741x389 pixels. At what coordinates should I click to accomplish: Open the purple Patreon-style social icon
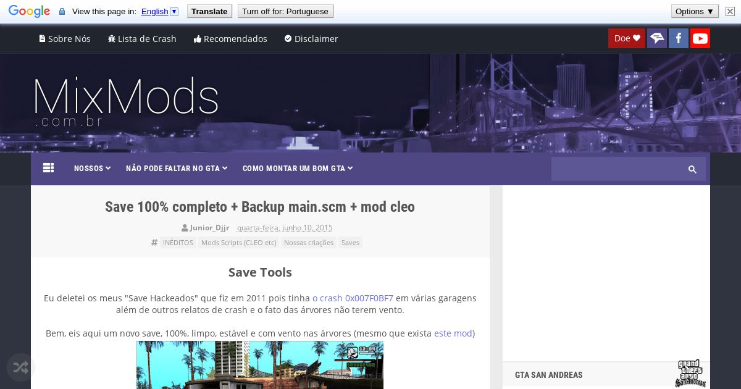click(657, 38)
